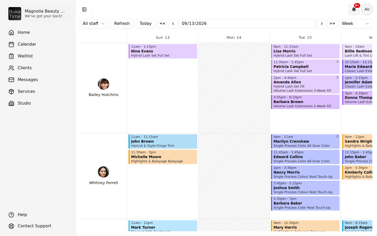Viewport: 377px width, 236px height.
Task: Click the Refresh button
Action: pyautogui.click(x=122, y=24)
